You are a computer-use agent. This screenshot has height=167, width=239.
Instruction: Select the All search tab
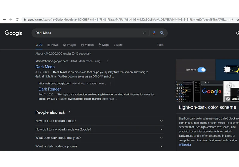pyautogui.click(x=39, y=45)
